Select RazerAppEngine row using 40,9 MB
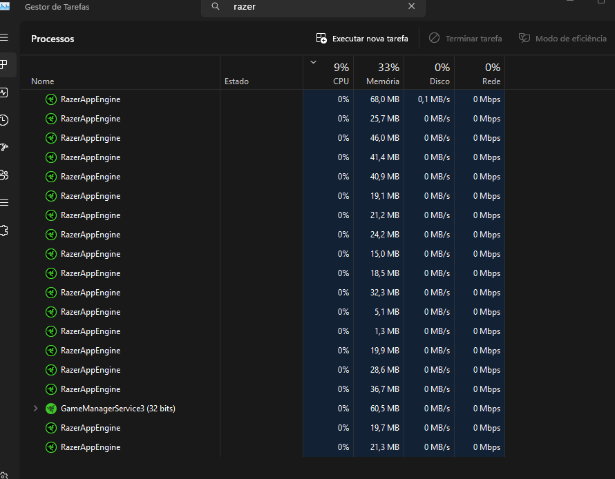This screenshot has height=479, width=615. [262, 177]
